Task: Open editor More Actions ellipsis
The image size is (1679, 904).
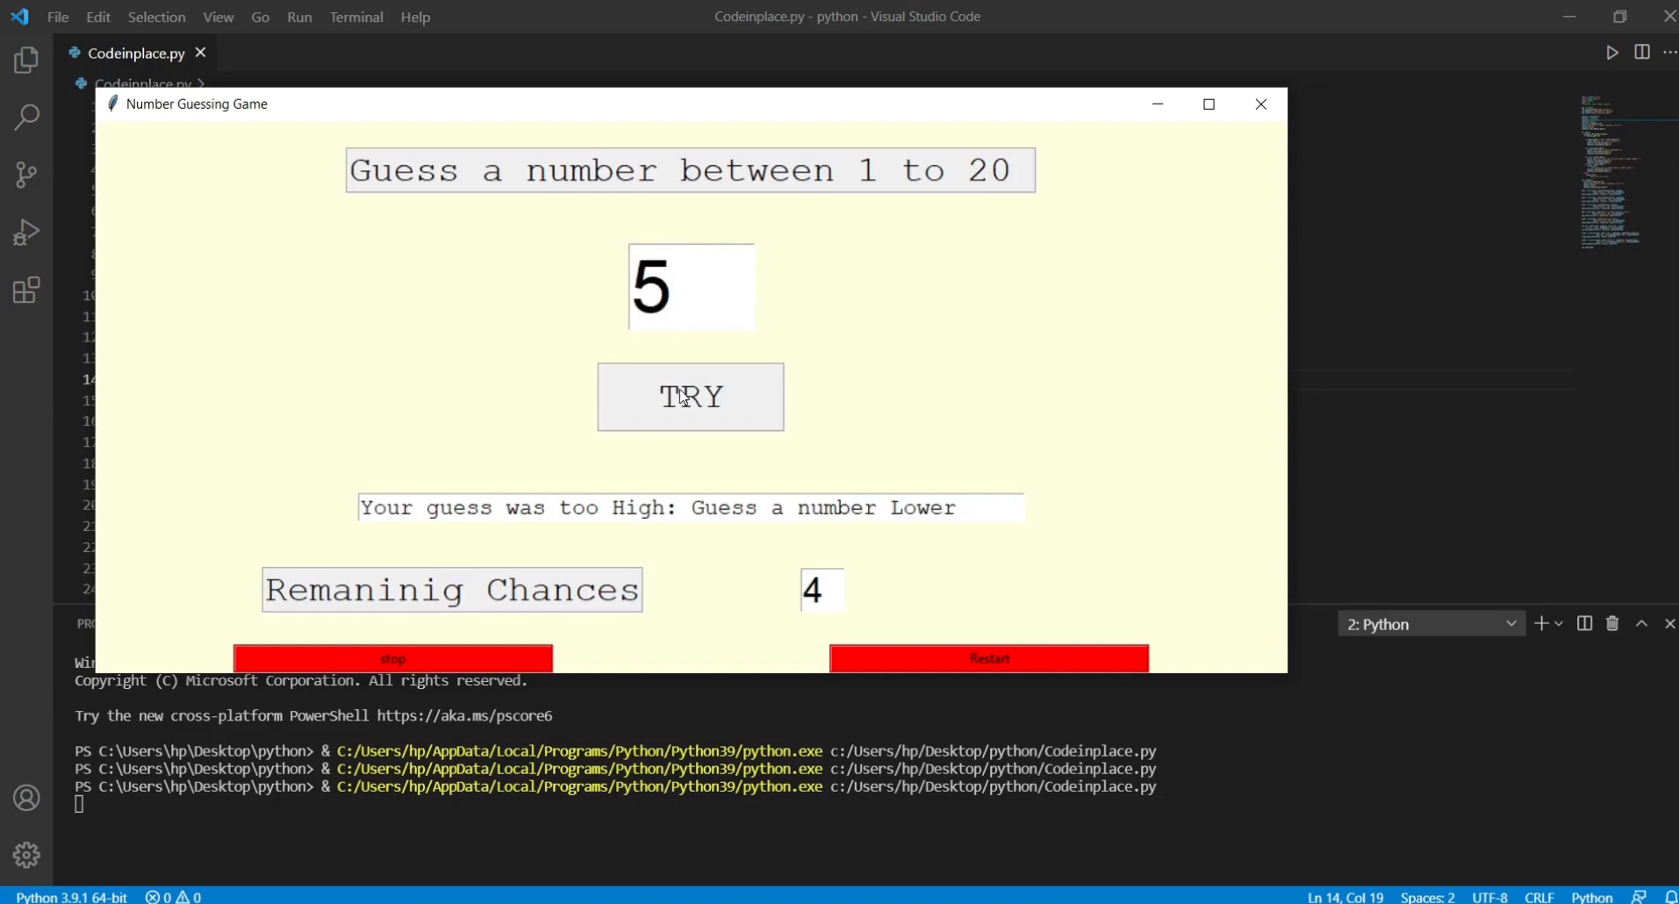Action: pyautogui.click(x=1669, y=53)
